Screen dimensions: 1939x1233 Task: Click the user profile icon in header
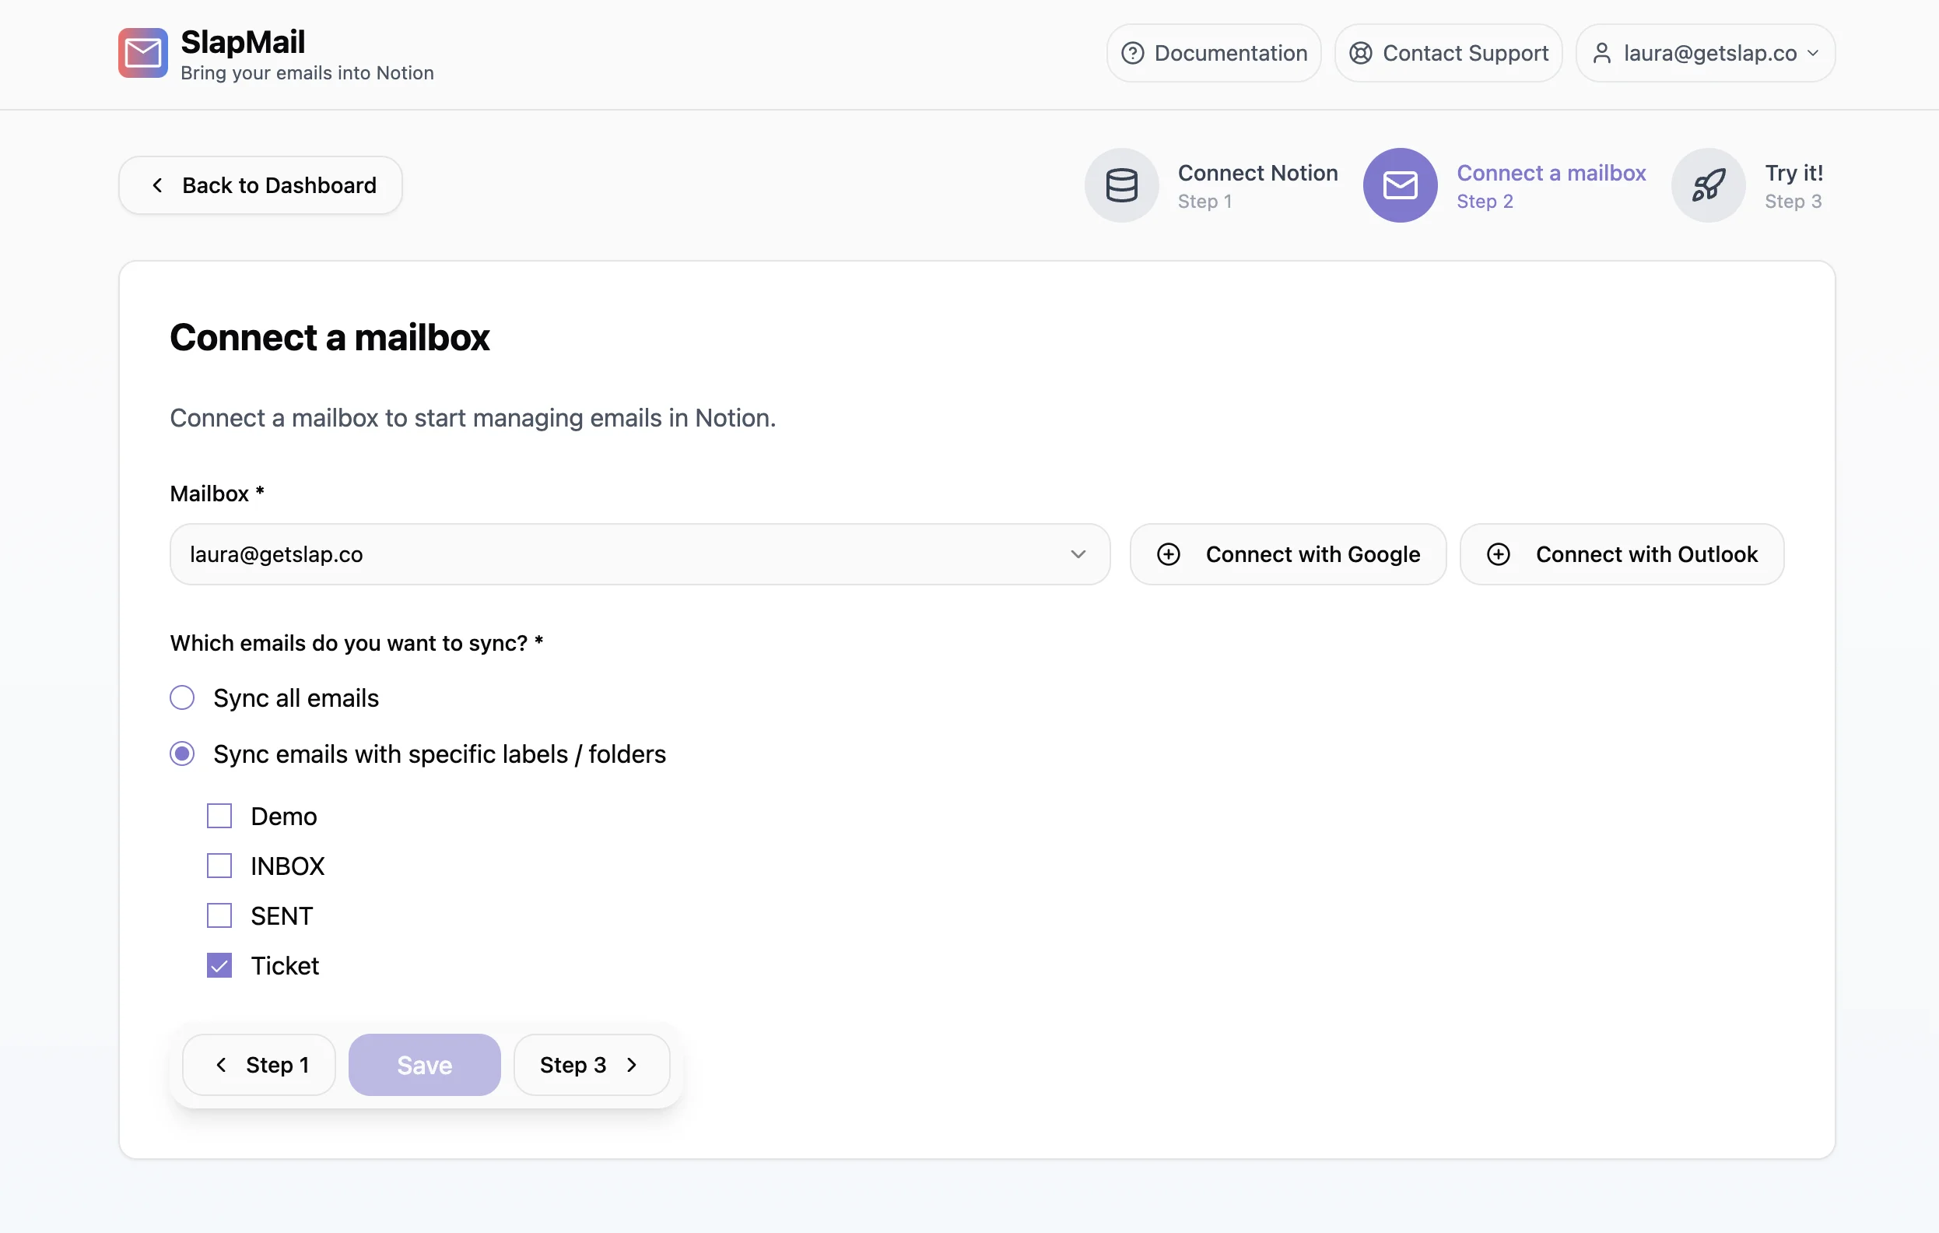pyautogui.click(x=1601, y=53)
